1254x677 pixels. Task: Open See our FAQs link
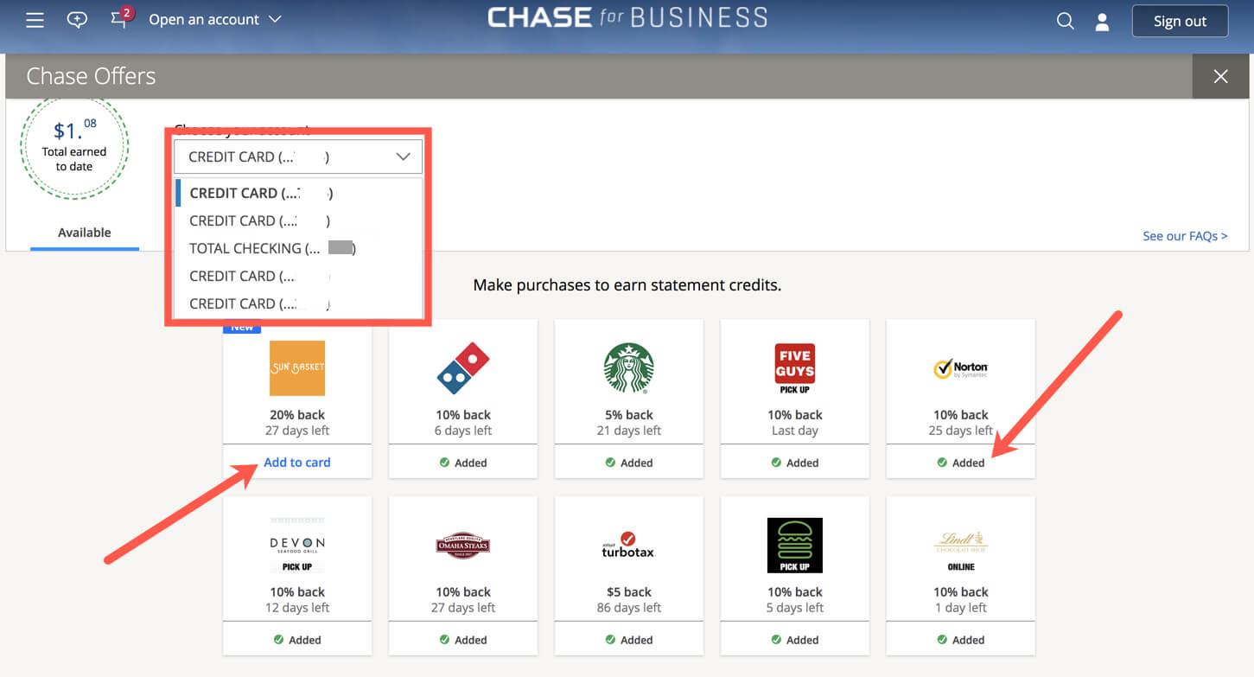point(1185,236)
